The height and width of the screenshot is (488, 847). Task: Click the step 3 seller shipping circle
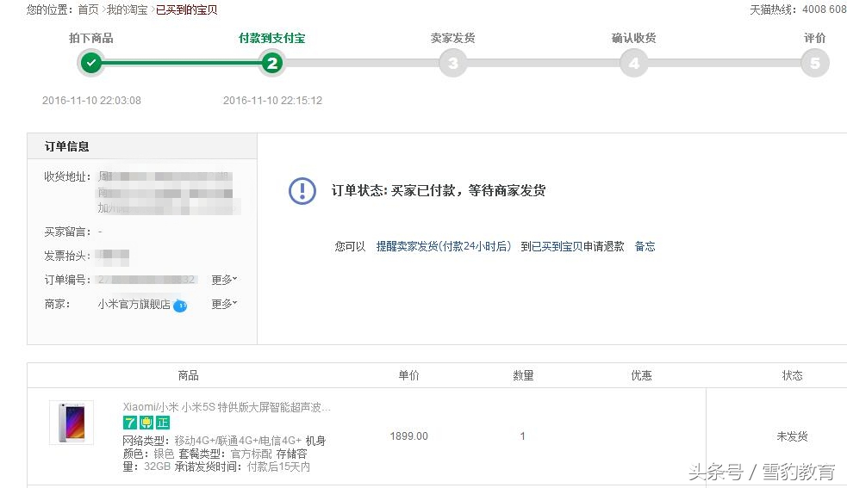452,63
